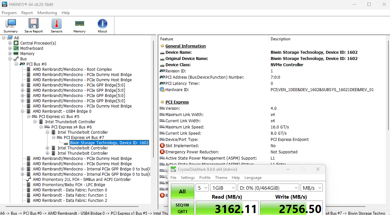The width and height of the screenshot is (390, 215).
Task: Collapse the PCI Bus #0 node
Action: [x=16, y=64]
